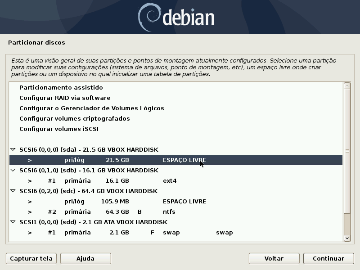
Task: Select the sdc disk header row
Action: (176, 191)
